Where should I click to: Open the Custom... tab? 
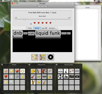(x=53, y=28)
